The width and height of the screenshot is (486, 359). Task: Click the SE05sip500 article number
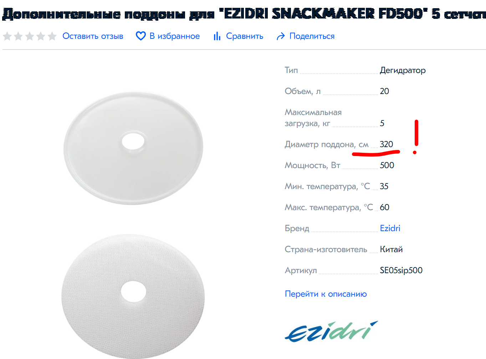[x=401, y=270]
